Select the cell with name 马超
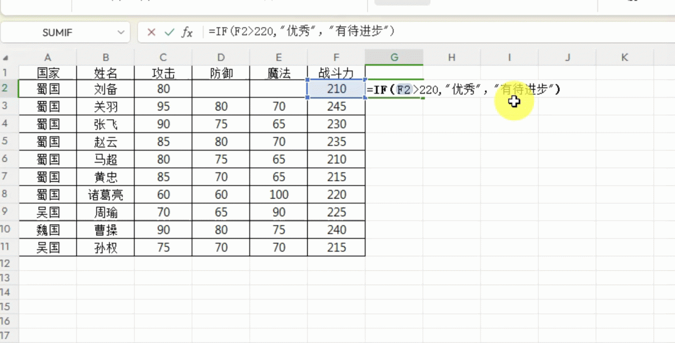This screenshot has height=343, width=675. point(105,159)
